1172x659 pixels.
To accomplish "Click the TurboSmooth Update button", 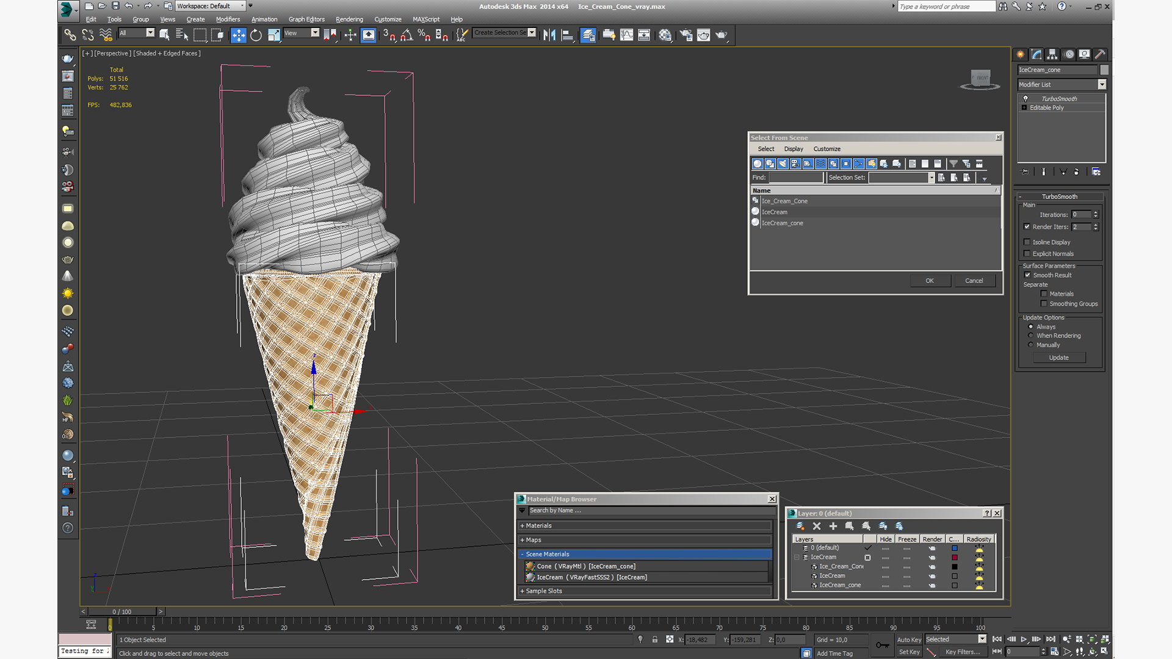I will (x=1058, y=358).
